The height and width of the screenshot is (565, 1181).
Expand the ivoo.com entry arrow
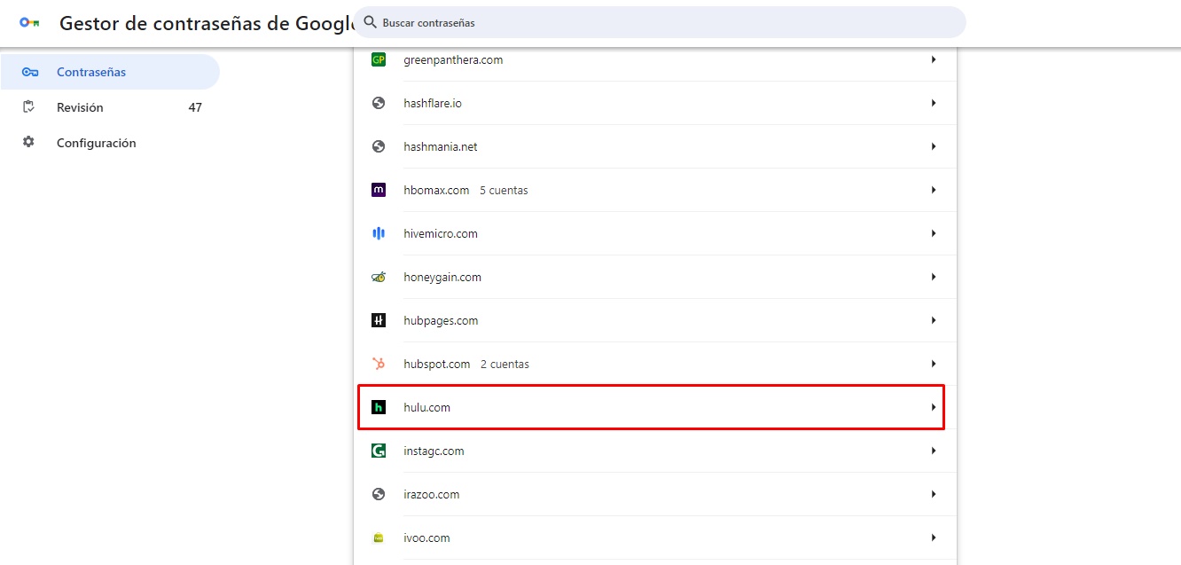(934, 538)
